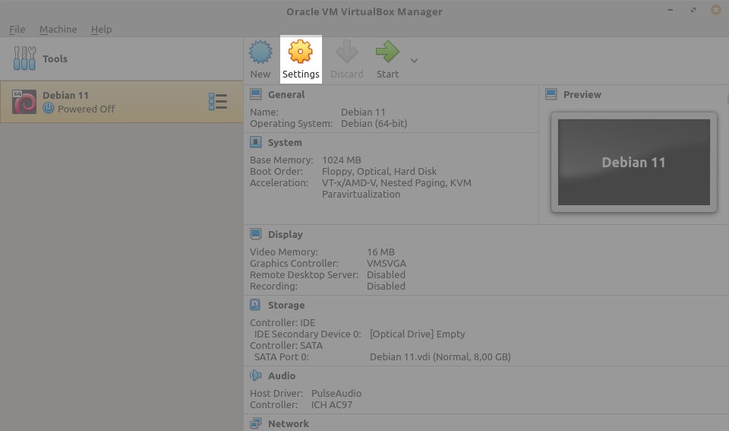This screenshot has width=729, height=431.
Task: Click the Name value Debian 11
Action: point(363,113)
